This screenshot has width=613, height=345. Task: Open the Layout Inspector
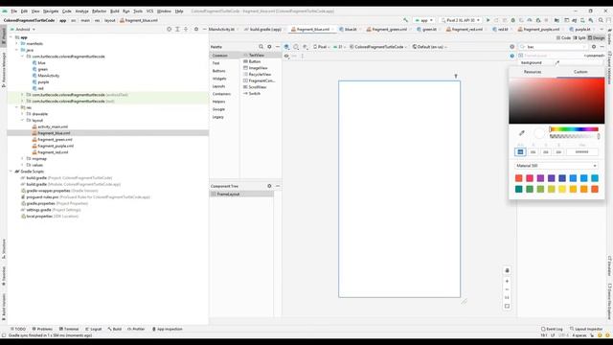click(586, 329)
